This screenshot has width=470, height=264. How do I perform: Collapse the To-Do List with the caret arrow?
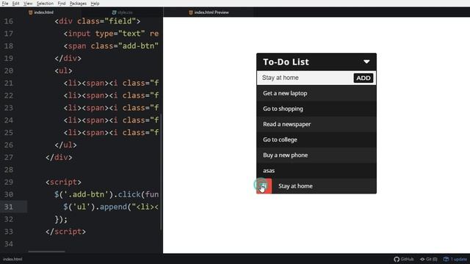pos(366,62)
